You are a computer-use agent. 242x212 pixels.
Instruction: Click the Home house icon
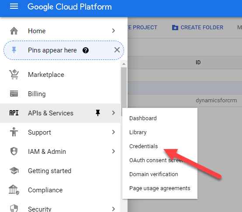point(14,31)
